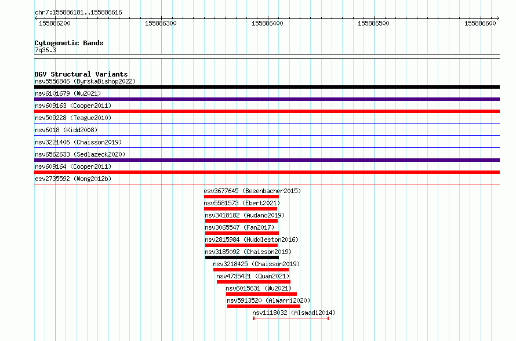Click the thin blue line under nsv6018
This screenshot has width=516, height=341.
coord(267,136)
